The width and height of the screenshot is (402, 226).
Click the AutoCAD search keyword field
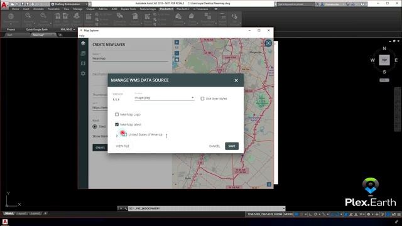[x=296, y=4]
